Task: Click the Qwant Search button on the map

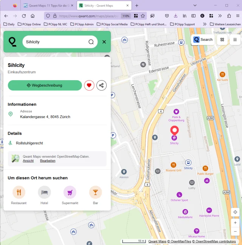Action: (203, 40)
